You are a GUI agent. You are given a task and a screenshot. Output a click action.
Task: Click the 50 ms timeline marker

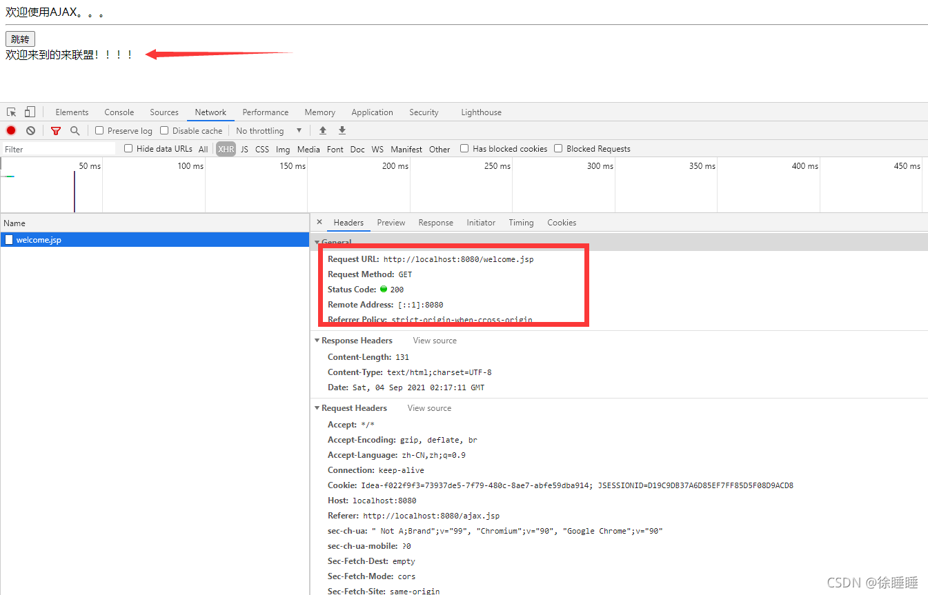(x=90, y=166)
